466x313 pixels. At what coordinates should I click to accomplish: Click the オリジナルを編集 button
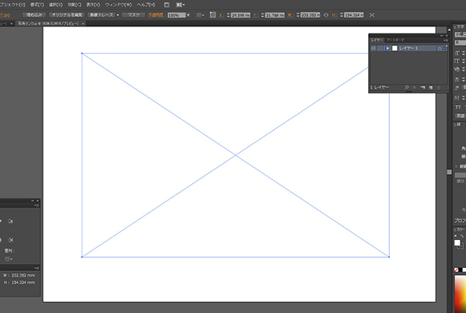click(67, 15)
